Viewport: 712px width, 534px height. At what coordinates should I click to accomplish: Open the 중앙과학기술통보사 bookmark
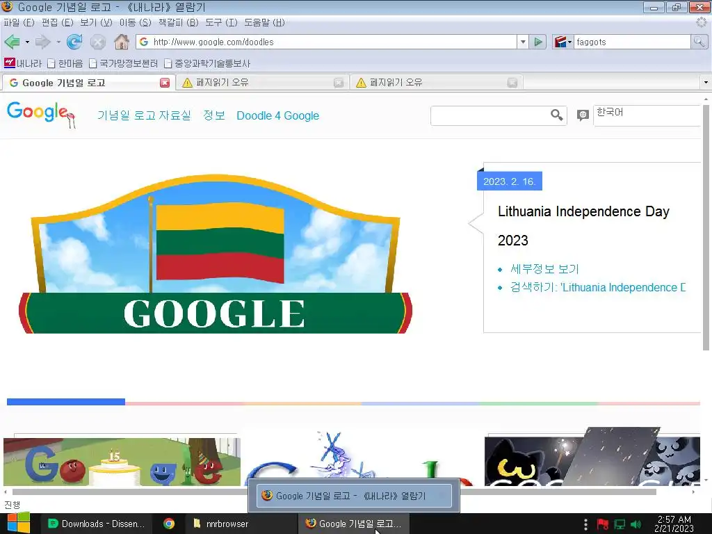[x=207, y=63]
